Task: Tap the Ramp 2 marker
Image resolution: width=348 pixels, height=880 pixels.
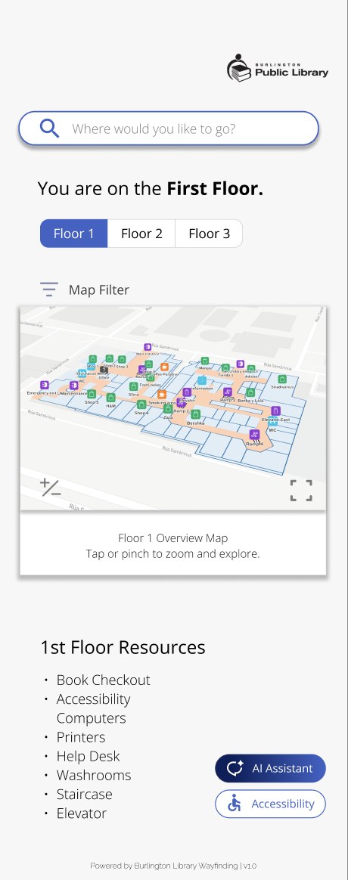Action: coord(181,402)
